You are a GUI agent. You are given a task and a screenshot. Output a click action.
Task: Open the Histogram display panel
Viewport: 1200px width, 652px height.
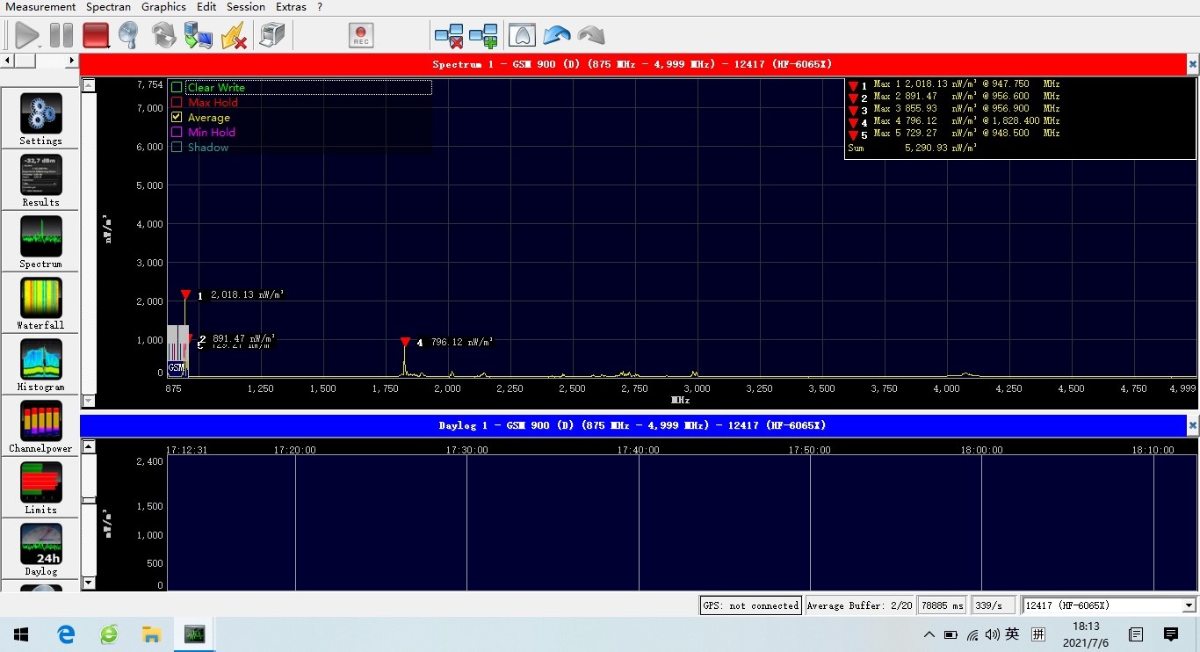(40, 360)
